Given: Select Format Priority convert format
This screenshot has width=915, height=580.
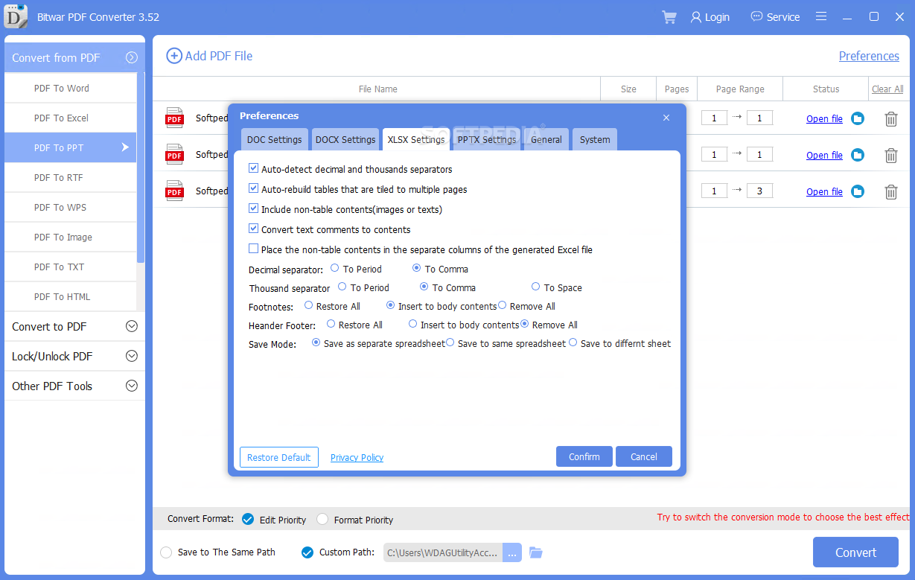Looking at the screenshot, I should point(322,519).
